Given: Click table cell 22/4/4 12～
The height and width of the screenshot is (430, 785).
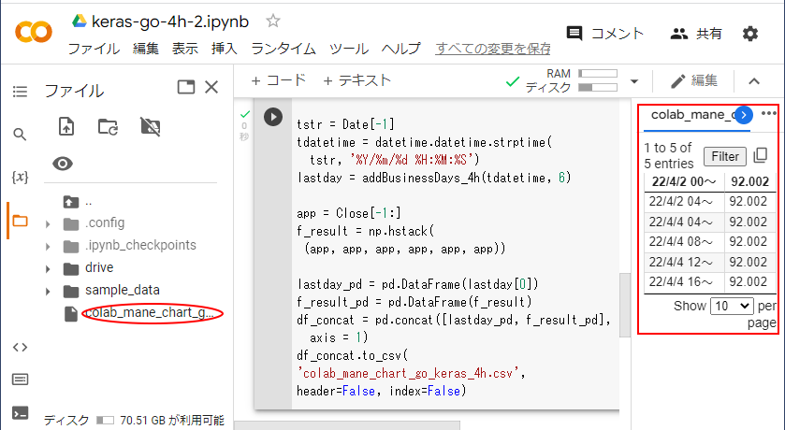Looking at the screenshot, I should (683, 262).
